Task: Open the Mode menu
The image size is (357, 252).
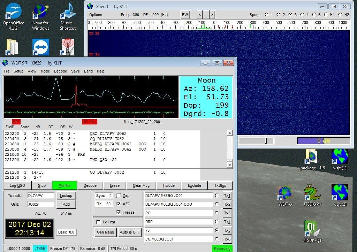Action: click(x=45, y=71)
